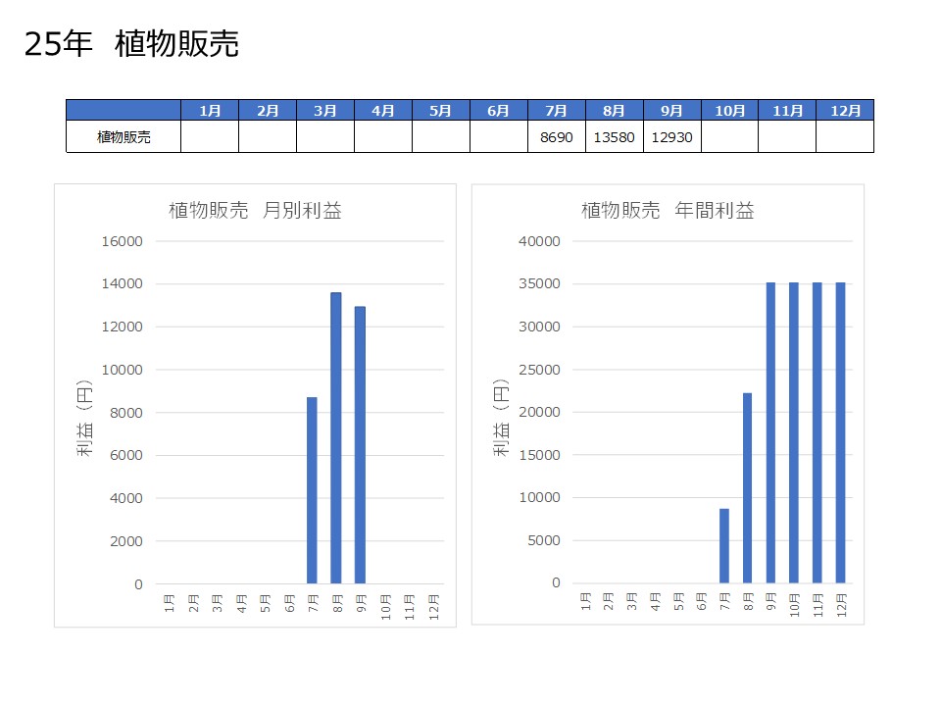Select the '植物販売' row label cell
This screenshot has width=941, height=706.
click(124, 137)
